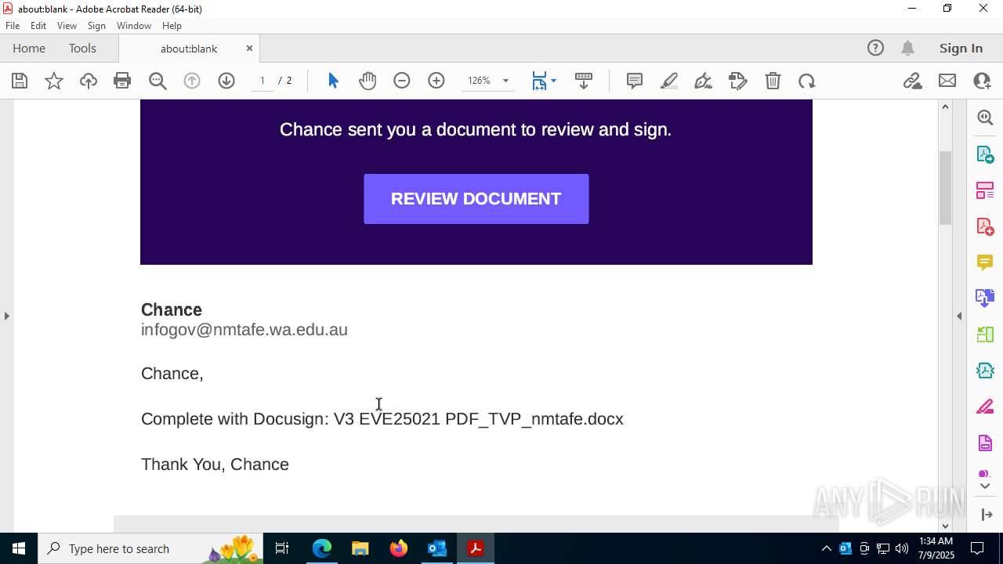This screenshot has height=564, width=1003.
Task: Click the green page-layout tool in right pane
Action: point(985,334)
